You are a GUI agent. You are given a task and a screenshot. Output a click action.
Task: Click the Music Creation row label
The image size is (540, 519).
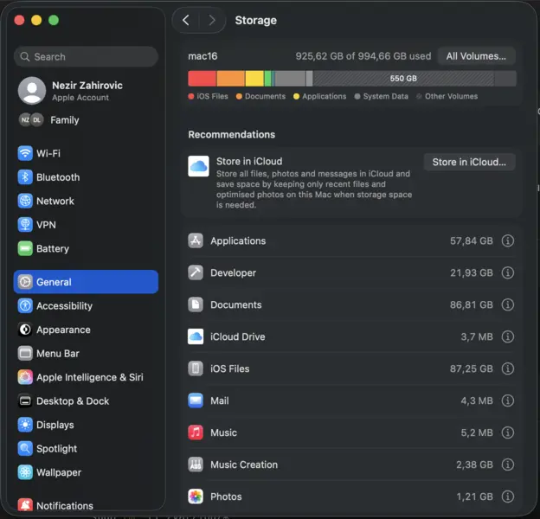tap(244, 465)
